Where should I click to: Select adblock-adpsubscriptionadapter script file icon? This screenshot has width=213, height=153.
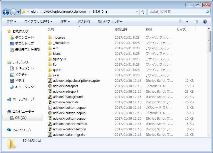tap(50, 80)
